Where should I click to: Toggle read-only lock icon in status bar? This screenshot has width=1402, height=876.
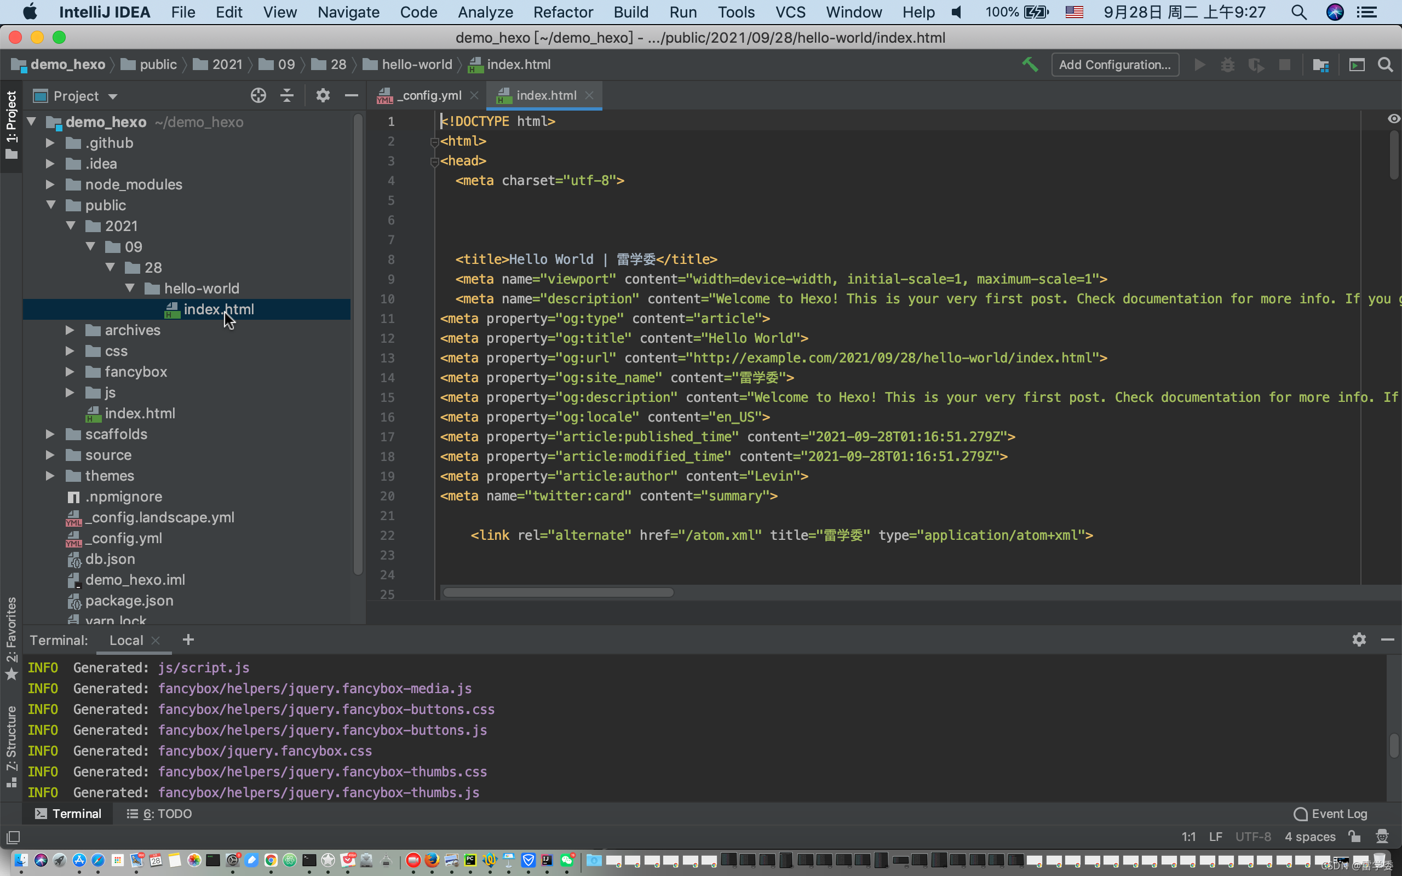click(x=1354, y=836)
